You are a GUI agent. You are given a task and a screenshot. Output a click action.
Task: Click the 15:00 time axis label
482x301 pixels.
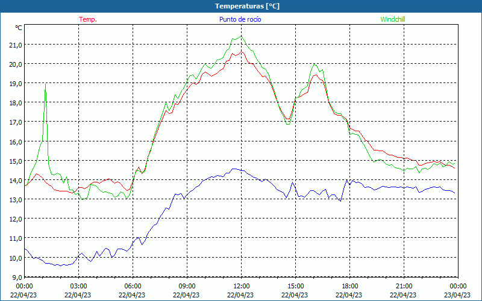(x=295, y=287)
